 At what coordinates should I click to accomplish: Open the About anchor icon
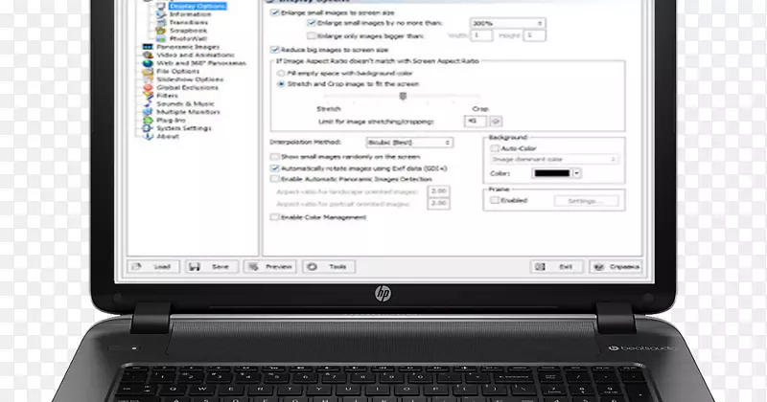148,137
